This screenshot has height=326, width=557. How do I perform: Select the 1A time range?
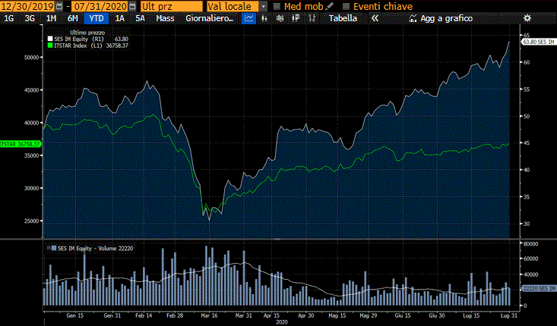point(120,18)
